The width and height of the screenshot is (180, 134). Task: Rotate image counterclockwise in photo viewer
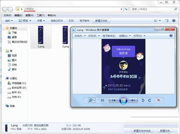pyautogui.click(x=143, y=100)
